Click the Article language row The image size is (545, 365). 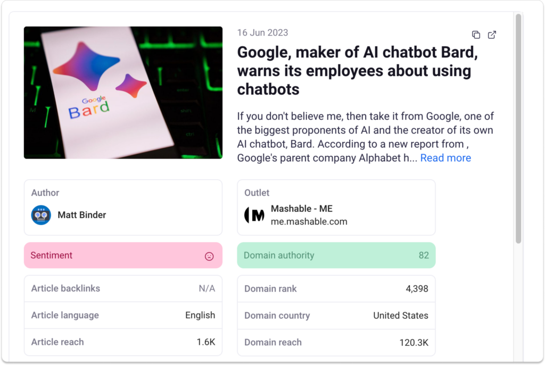123,315
